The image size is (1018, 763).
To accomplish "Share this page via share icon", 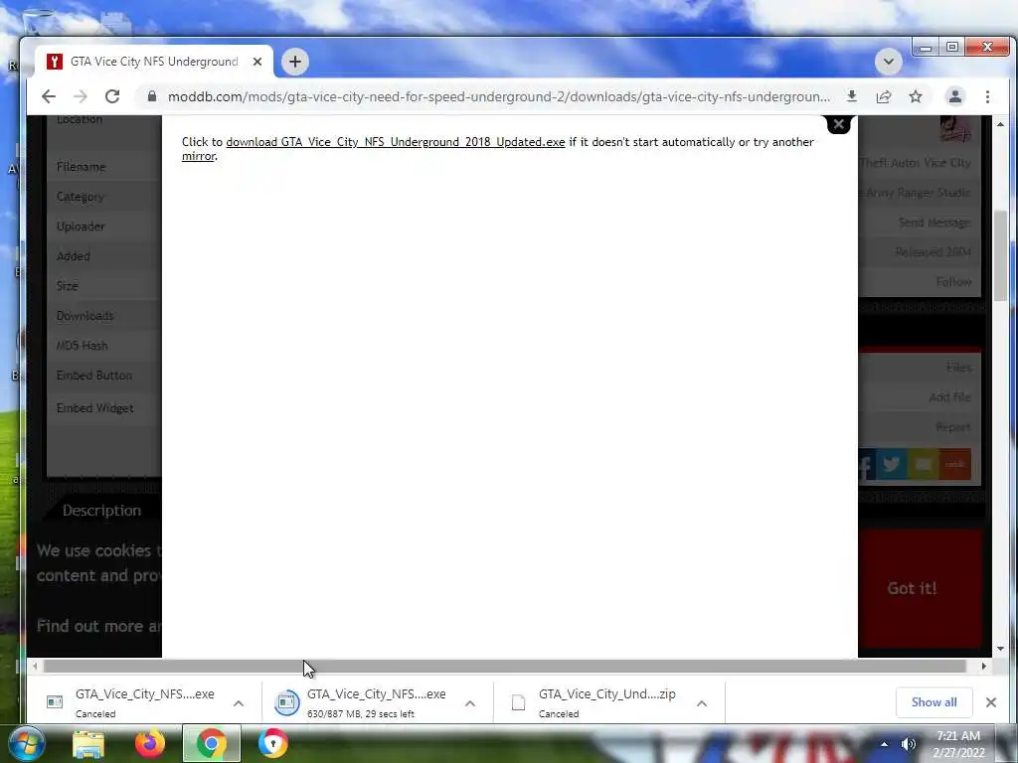I will click(884, 96).
